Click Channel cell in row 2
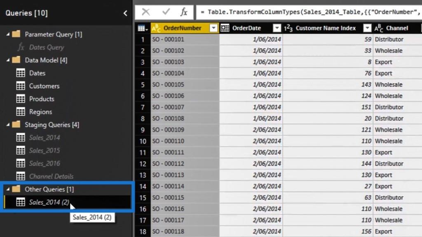422x237 pixels. pos(398,51)
